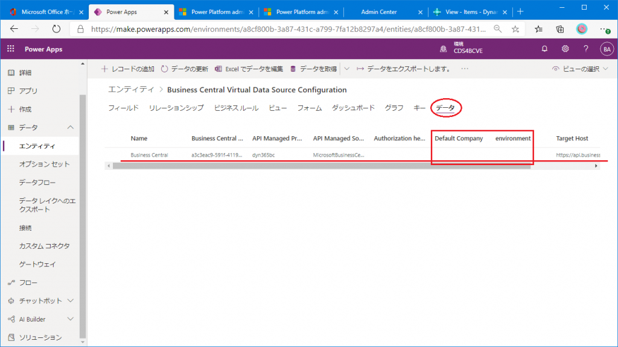Click the エンティティ breadcrumb link

pyautogui.click(x=131, y=90)
